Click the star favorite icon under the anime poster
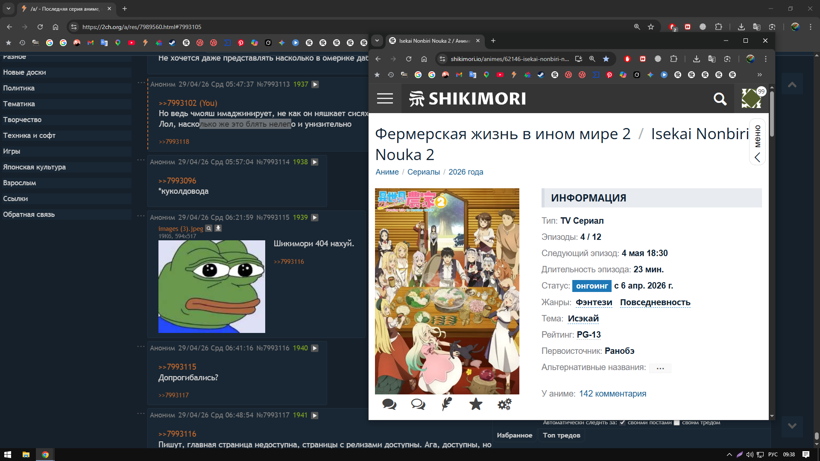Image resolution: width=820 pixels, height=461 pixels. click(x=476, y=404)
